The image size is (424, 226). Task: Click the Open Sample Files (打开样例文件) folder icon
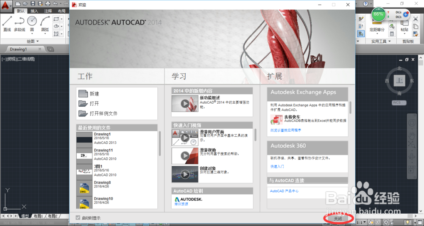click(83, 113)
